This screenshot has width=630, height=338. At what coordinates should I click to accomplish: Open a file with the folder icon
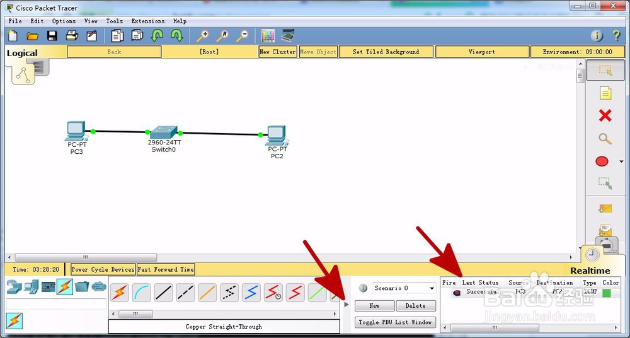pos(33,36)
